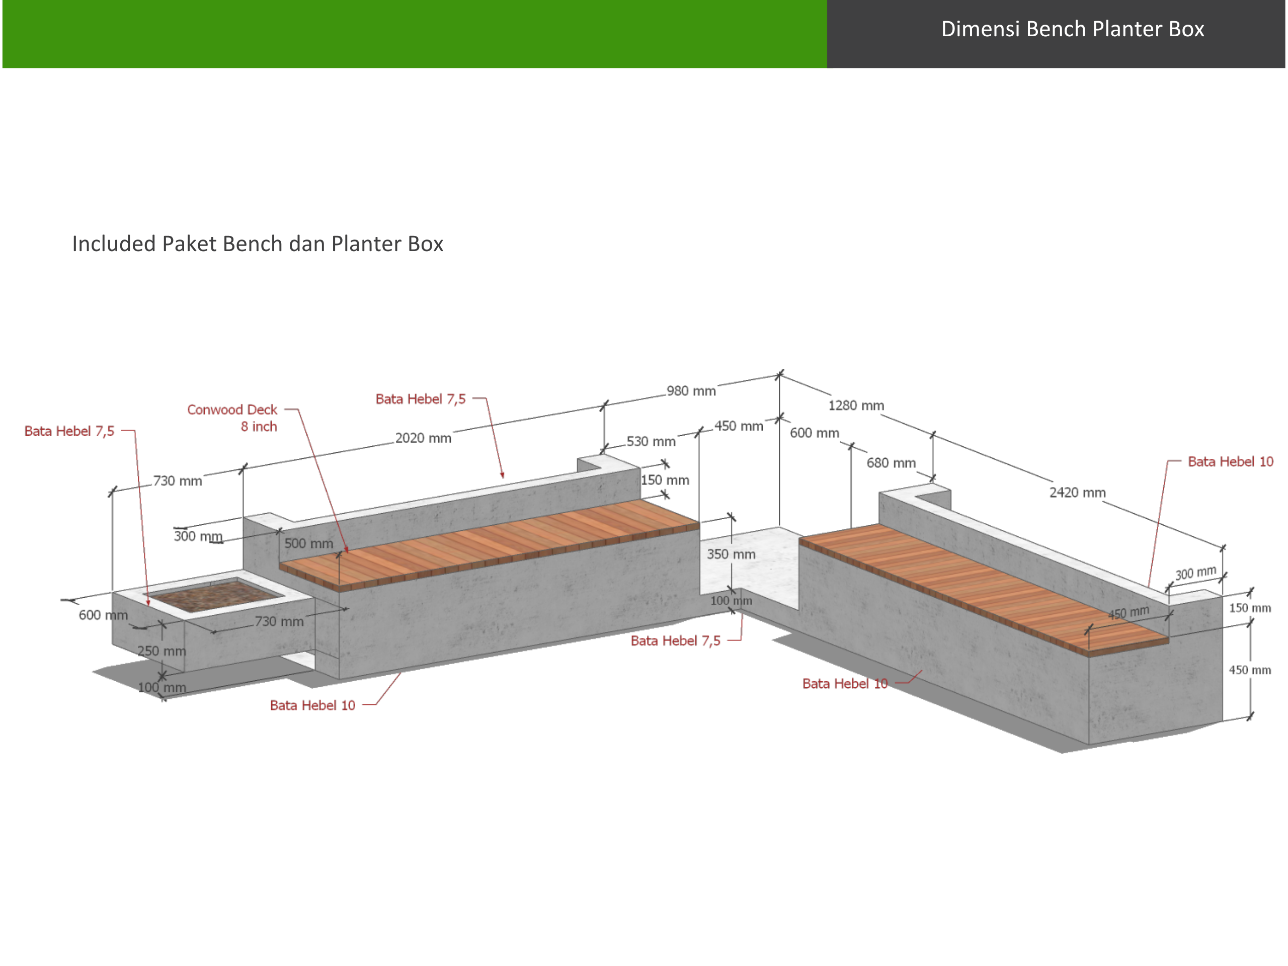Select the far-left Bata Hebel 7,5 annotation

click(69, 431)
